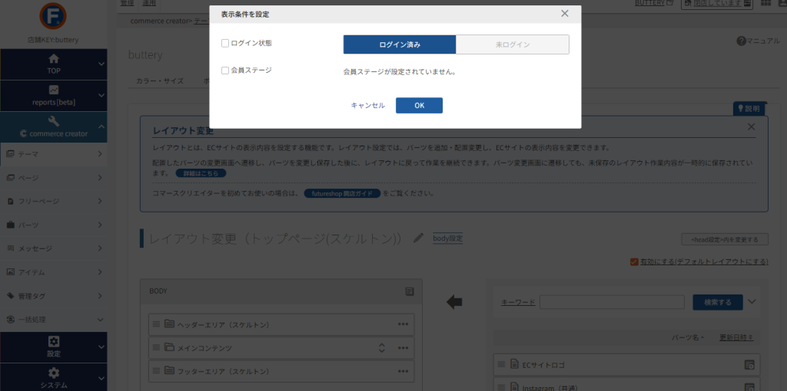787x391 pixels.
Task: Click the left arrow add-part icon
Action: (x=454, y=302)
